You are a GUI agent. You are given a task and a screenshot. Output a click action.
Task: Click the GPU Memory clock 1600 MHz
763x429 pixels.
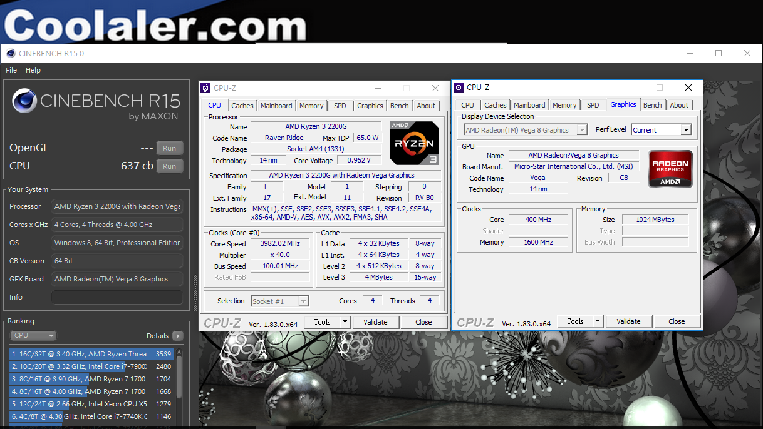[539, 242]
